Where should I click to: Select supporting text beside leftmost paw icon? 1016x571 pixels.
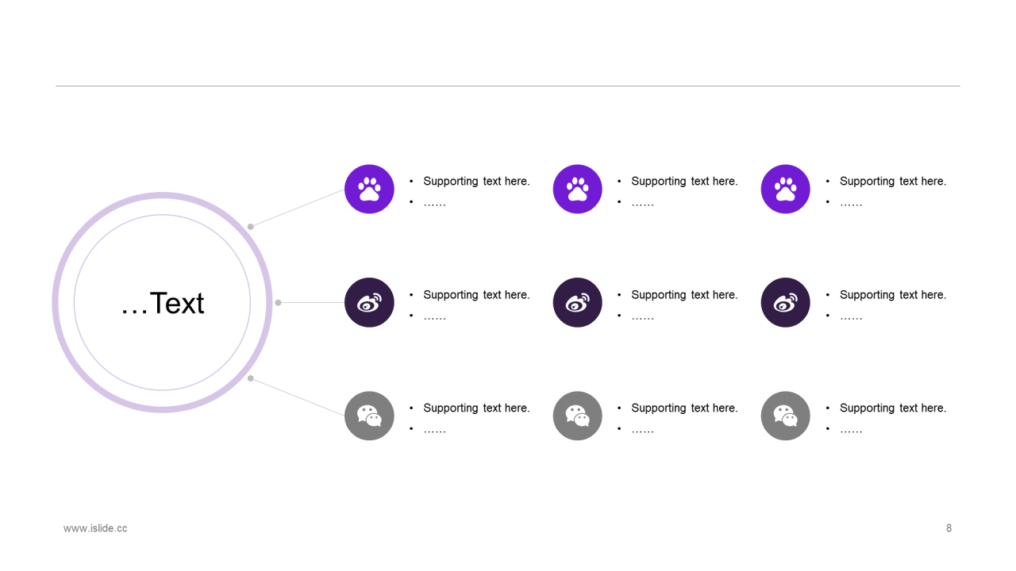point(476,182)
